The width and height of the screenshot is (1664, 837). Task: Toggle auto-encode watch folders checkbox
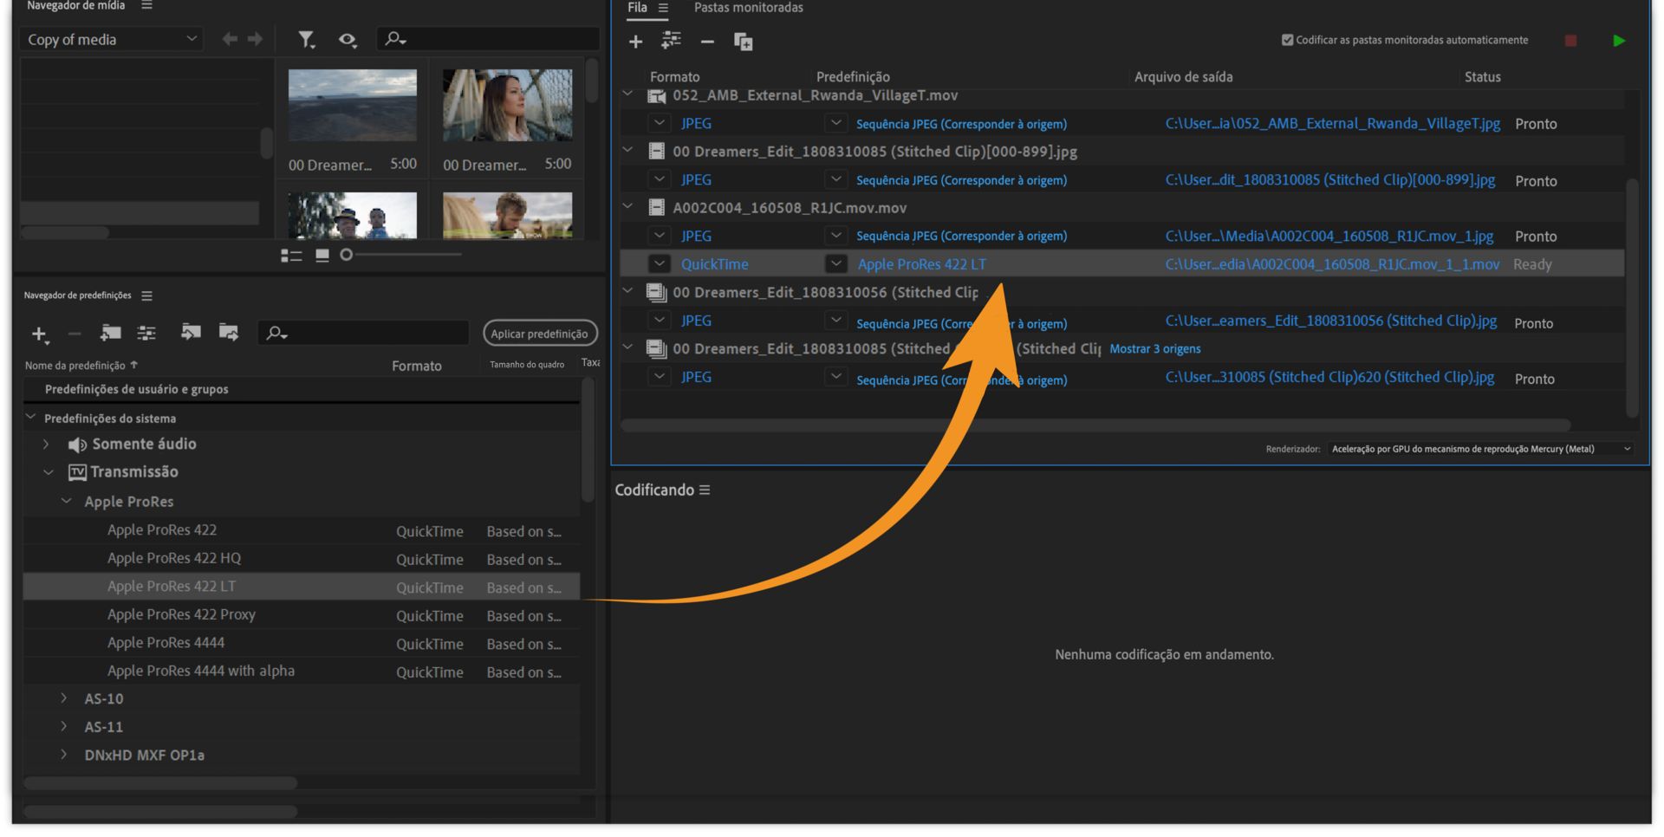1287,40
